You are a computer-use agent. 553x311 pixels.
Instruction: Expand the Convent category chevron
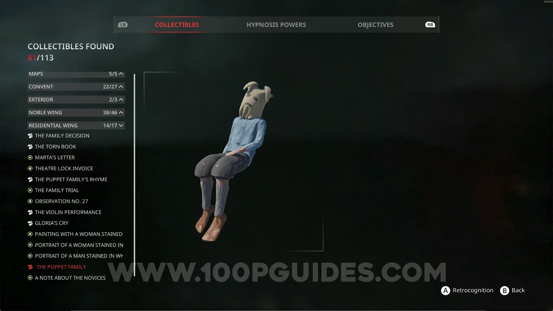(x=121, y=87)
